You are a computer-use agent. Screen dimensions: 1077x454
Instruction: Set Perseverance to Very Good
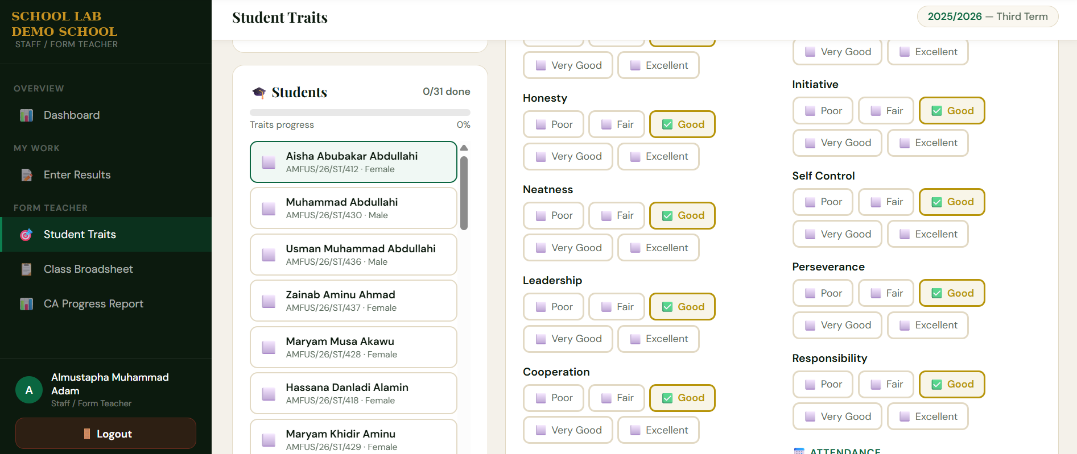(x=837, y=325)
